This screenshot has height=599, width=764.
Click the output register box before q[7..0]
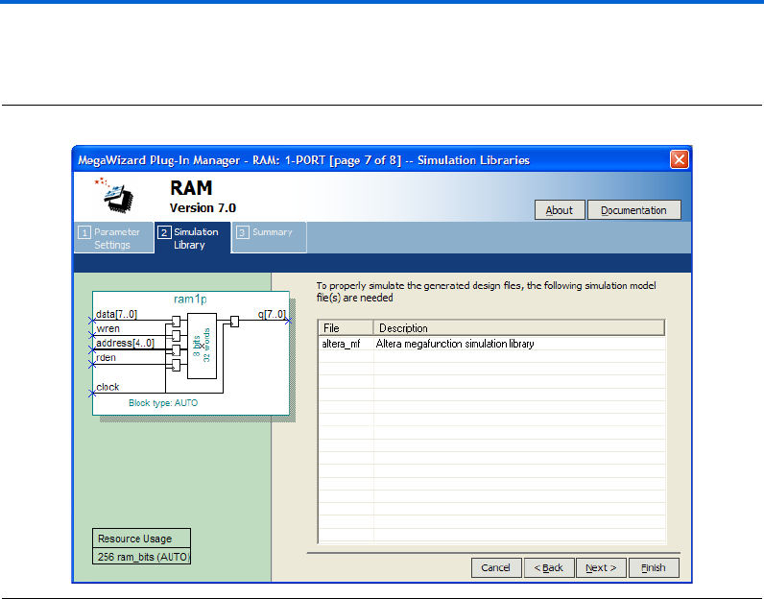coord(234,322)
